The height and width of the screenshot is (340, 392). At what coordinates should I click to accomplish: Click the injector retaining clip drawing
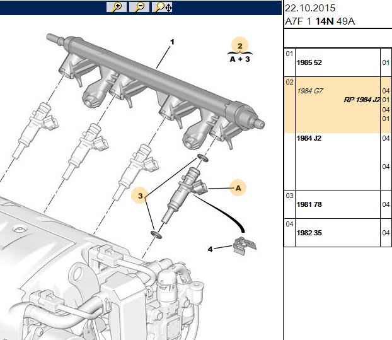[x=245, y=247]
